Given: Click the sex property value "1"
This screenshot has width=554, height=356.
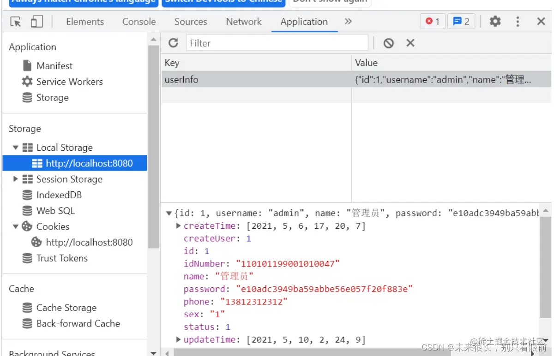Looking at the screenshot, I should 217,314.
